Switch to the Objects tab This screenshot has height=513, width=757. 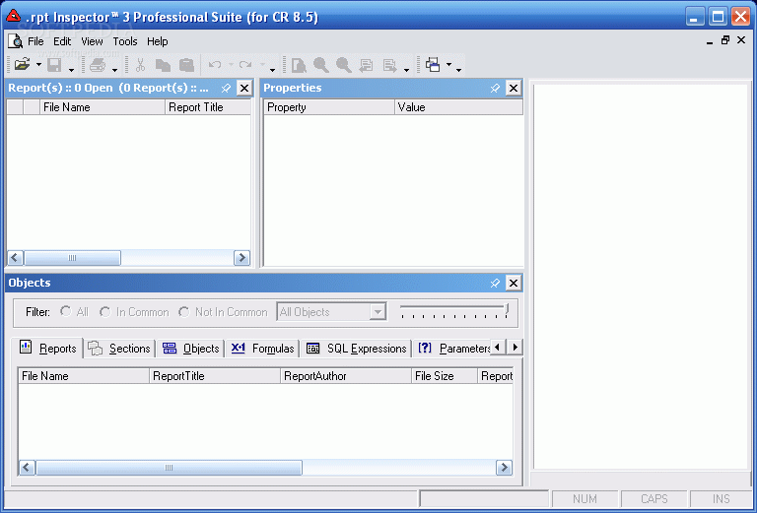[x=190, y=349]
